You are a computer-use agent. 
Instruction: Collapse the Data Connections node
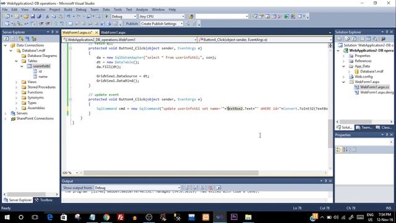tap(6, 45)
